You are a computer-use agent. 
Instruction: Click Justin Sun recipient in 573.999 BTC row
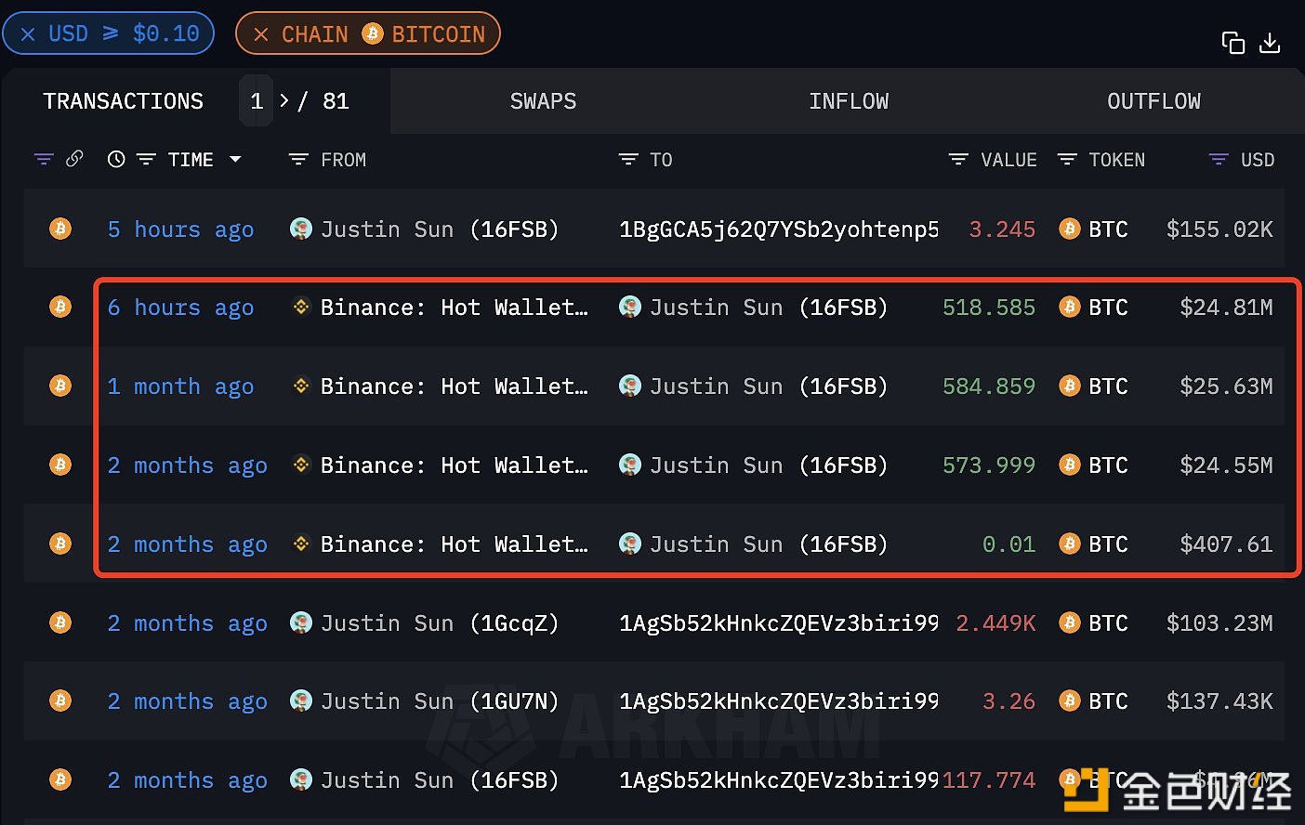768,465
